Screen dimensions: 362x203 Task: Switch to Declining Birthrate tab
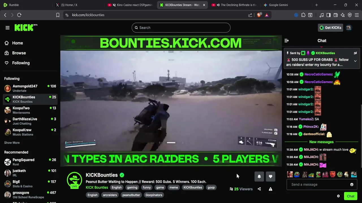pyautogui.click(x=234, y=5)
